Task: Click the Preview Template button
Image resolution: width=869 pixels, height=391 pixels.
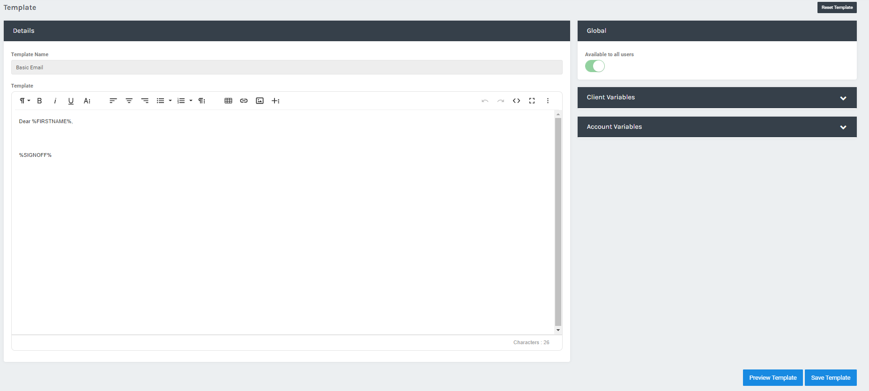Action: [772, 378]
